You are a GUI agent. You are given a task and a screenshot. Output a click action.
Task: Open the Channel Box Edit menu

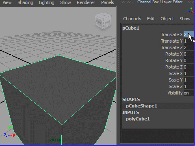(151, 19)
